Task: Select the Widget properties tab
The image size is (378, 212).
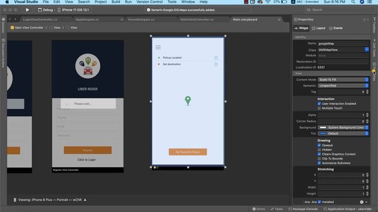Action: tap(301, 28)
